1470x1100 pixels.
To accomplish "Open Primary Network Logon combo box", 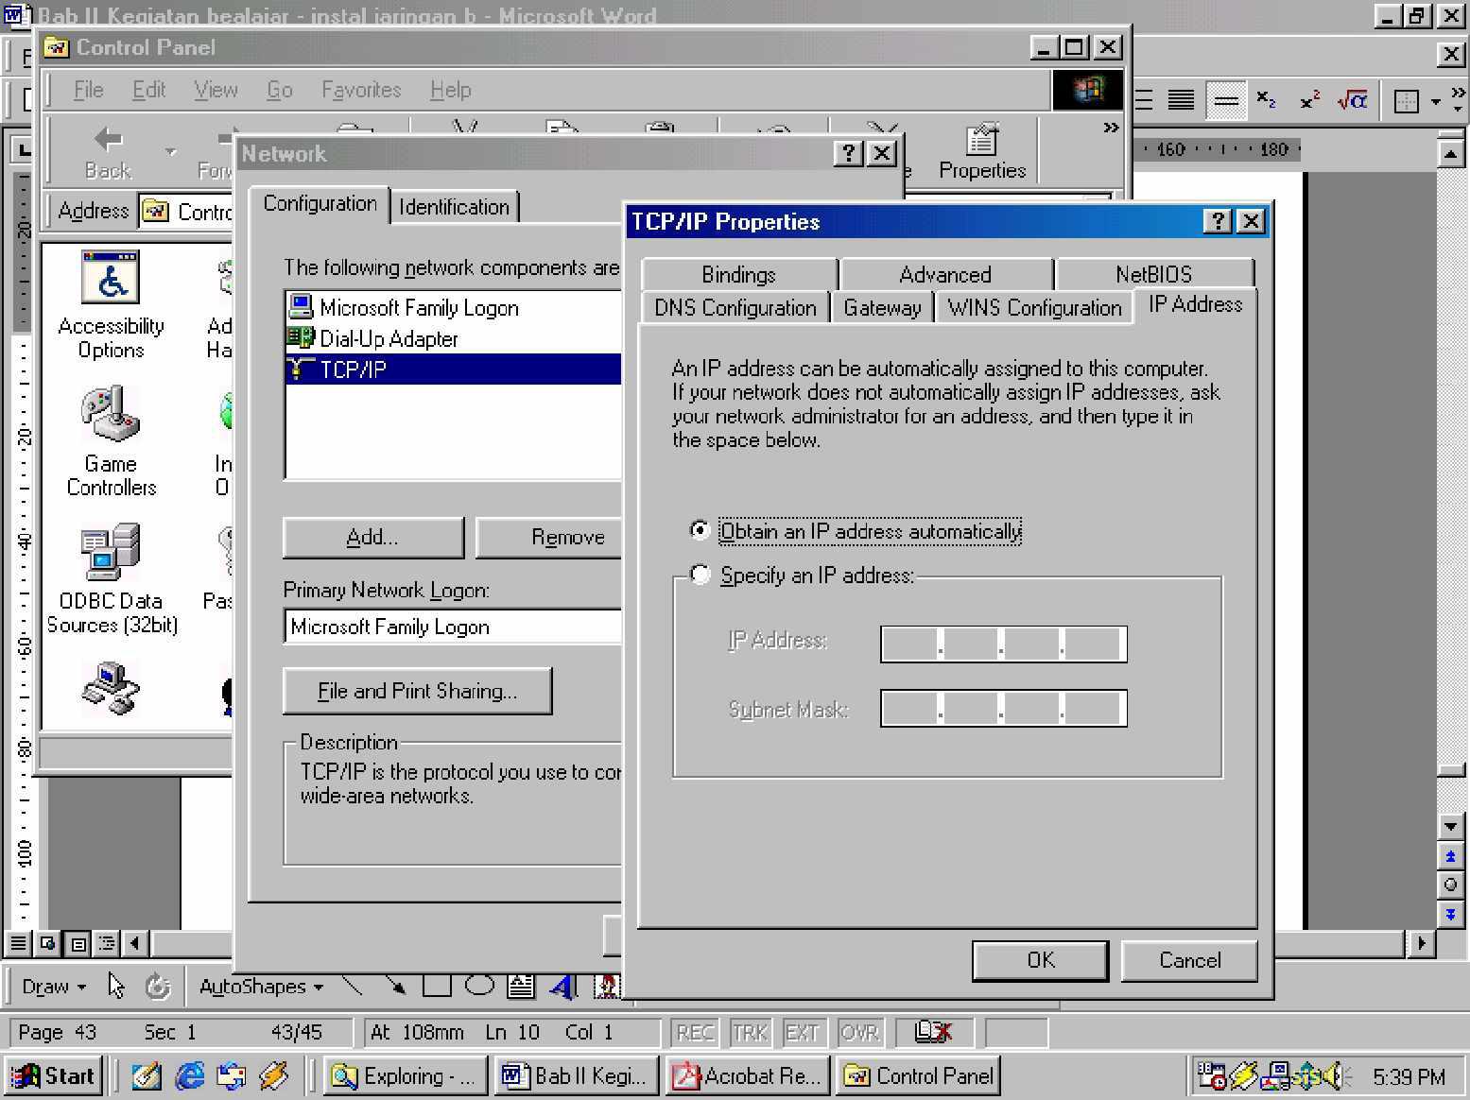I will click(452, 627).
